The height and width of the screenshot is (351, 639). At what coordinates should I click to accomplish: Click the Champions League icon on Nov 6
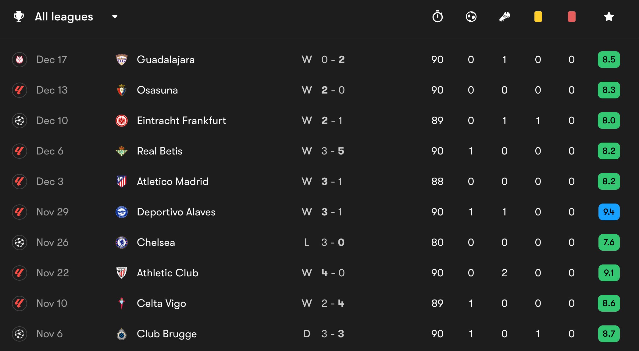pyautogui.click(x=20, y=334)
